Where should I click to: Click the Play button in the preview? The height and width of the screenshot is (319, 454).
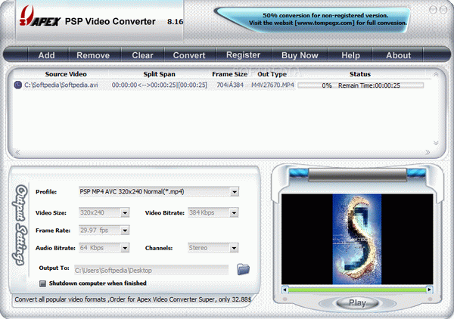click(357, 303)
